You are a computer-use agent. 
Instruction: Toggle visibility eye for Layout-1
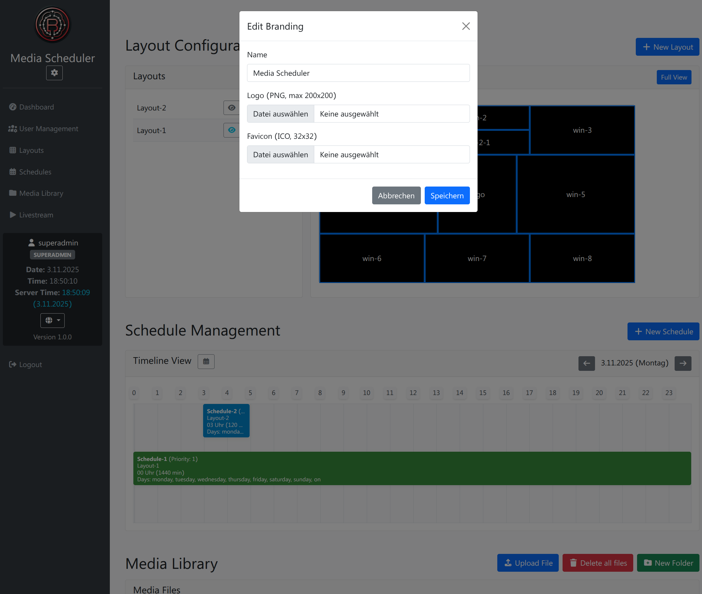click(x=232, y=130)
